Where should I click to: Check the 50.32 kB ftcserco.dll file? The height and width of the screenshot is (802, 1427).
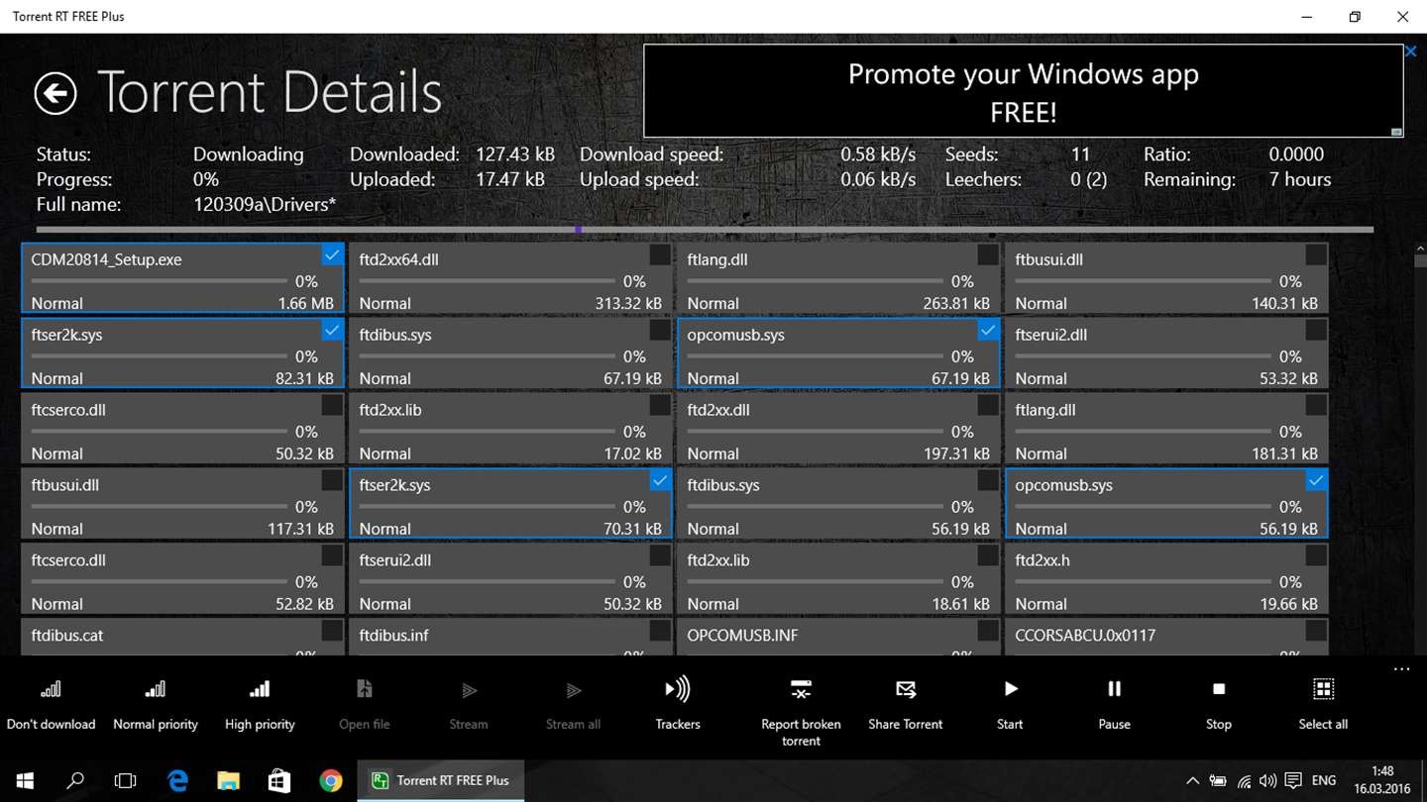point(332,406)
